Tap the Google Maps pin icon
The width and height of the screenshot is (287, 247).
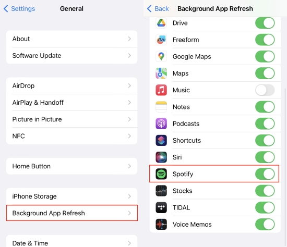[x=161, y=56]
